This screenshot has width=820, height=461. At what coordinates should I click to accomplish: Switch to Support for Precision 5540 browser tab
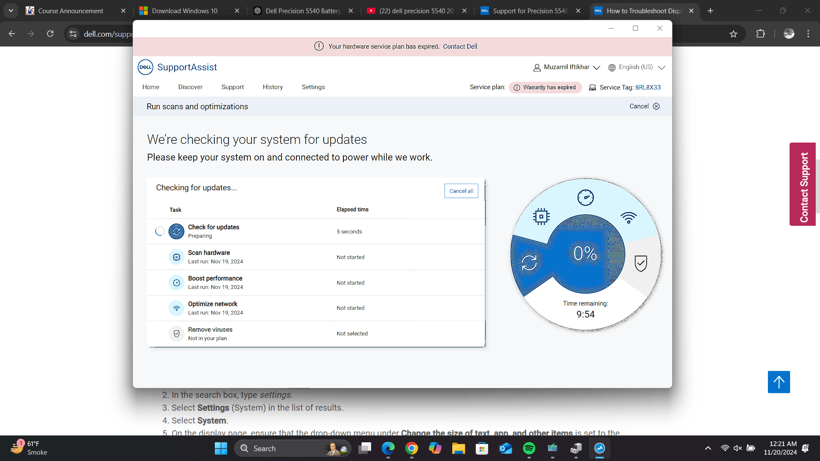pos(530,11)
